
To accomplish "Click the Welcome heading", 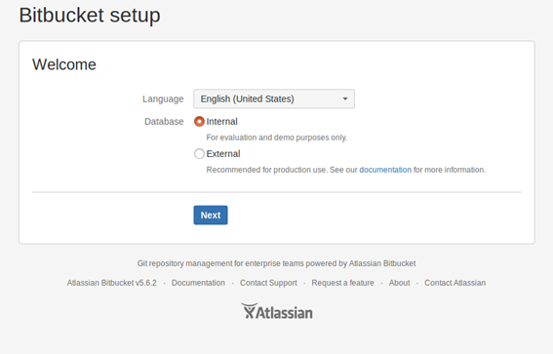I will [64, 64].
